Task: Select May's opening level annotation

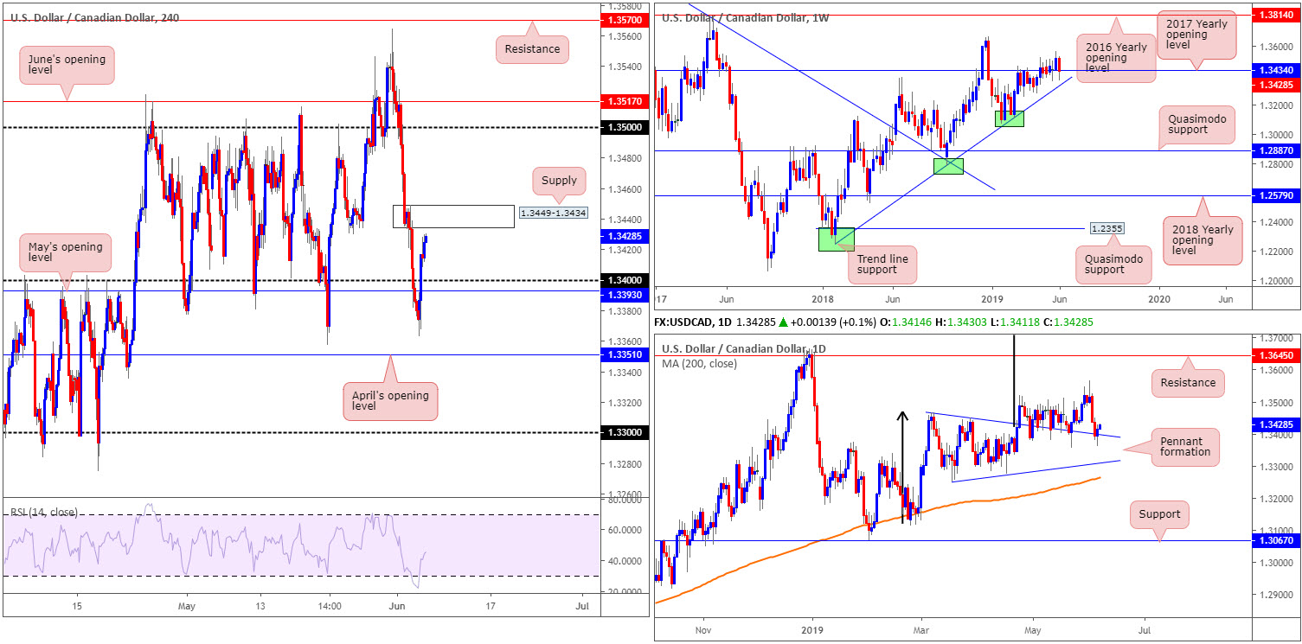Action: click(65, 252)
